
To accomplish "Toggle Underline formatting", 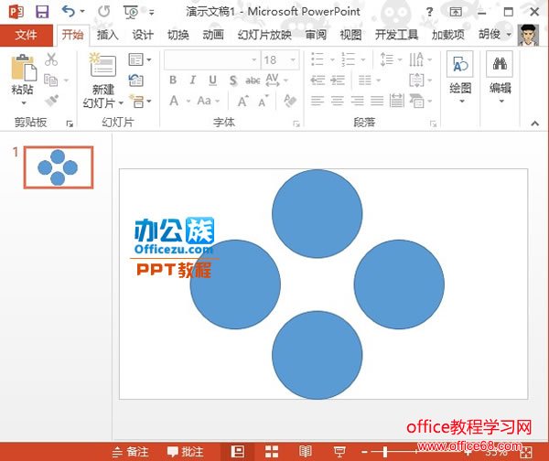I will [212, 80].
